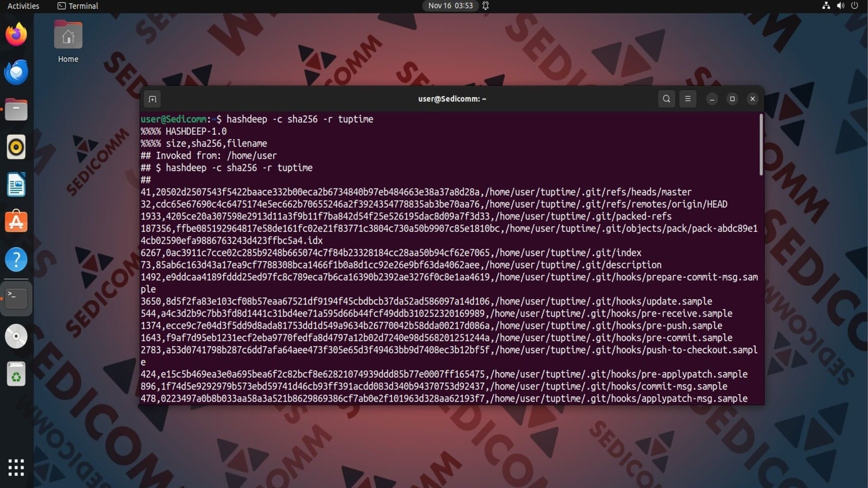Click the Activities button

click(x=24, y=6)
